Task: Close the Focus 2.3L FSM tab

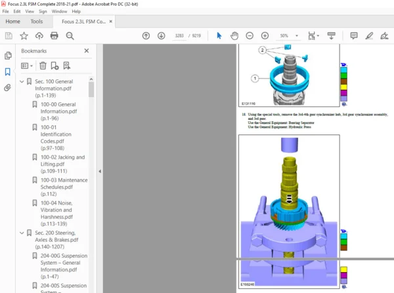Action: [110, 22]
